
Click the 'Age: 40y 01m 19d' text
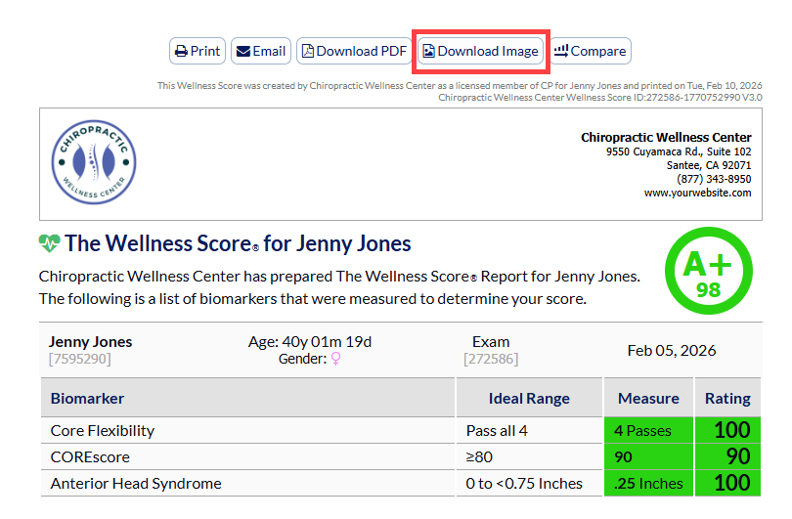[x=310, y=342]
